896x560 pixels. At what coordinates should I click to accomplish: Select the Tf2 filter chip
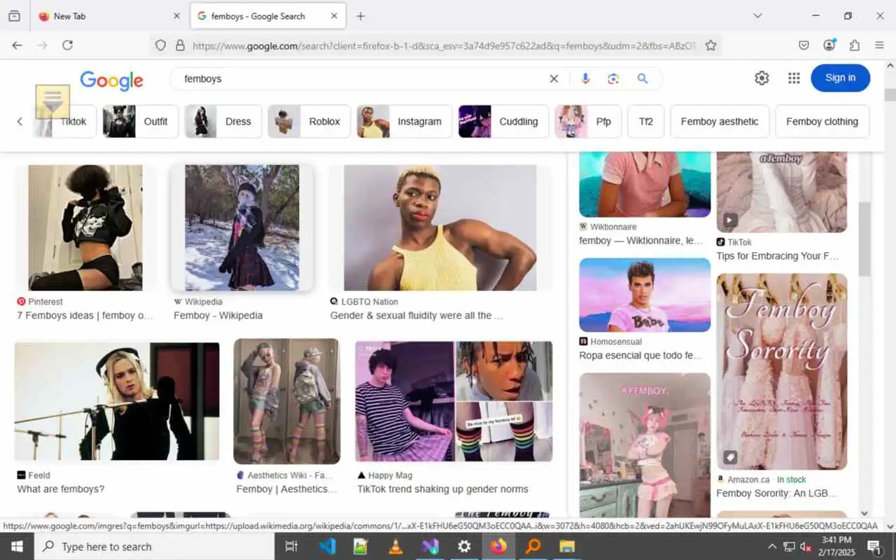coord(646,122)
